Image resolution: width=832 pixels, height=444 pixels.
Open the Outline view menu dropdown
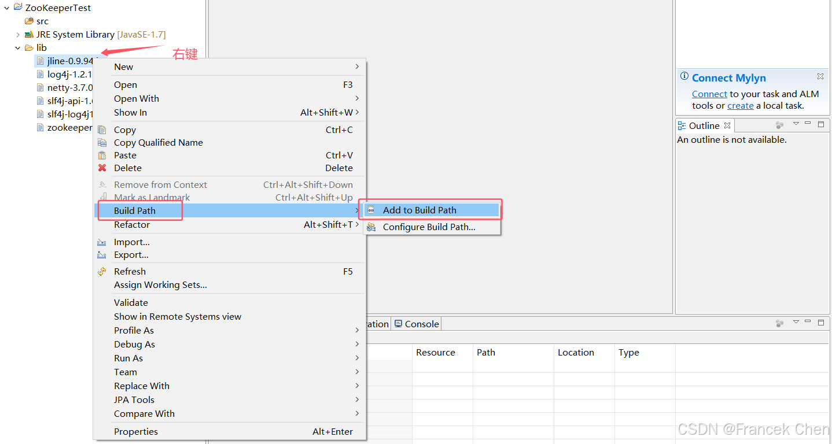pos(796,124)
